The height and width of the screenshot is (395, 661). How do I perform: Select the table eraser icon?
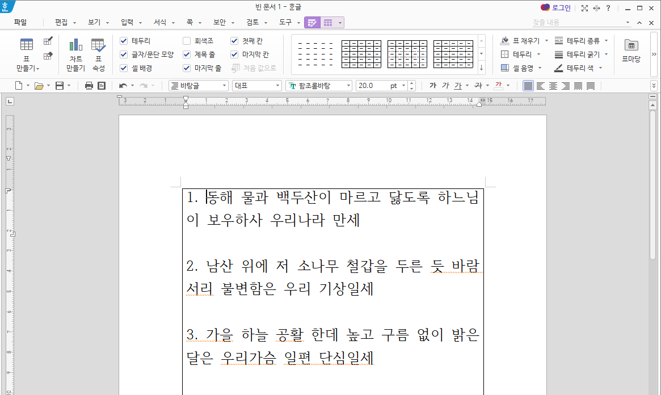click(48, 56)
